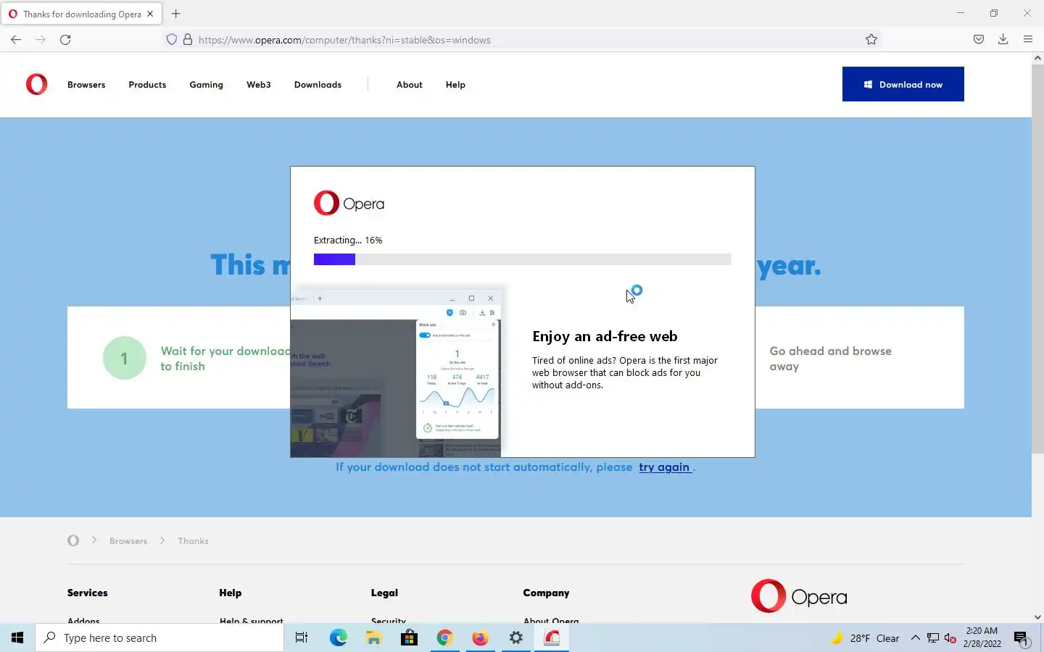The width and height of the screenshot is (1044, 652).
Task: Open Task View on the taskbar
Action: 302,638
